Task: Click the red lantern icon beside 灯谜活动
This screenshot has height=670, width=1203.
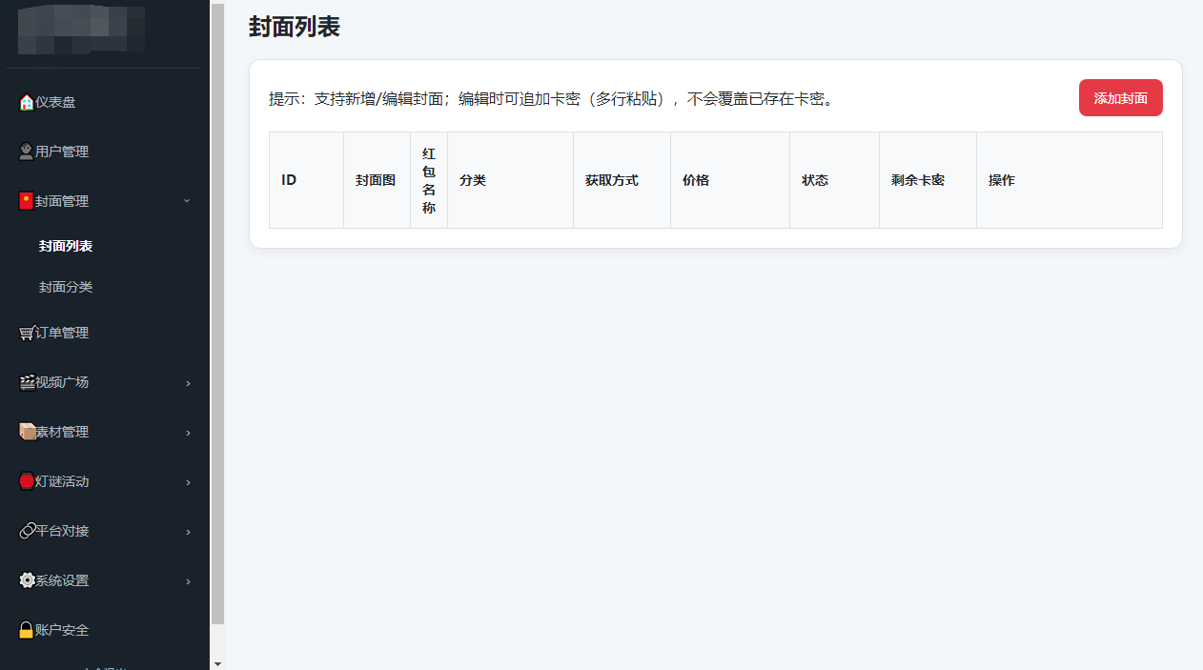Action: [27, 481]
